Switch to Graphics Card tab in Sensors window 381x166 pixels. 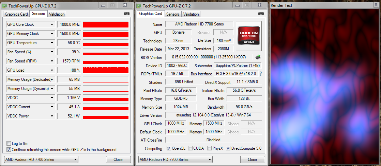tap(16, 14)
